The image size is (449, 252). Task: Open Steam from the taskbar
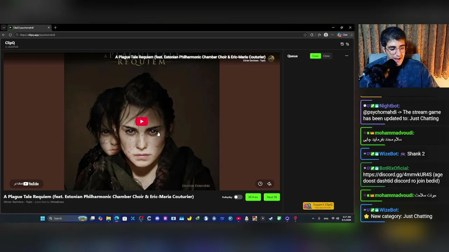pos(271,218)
